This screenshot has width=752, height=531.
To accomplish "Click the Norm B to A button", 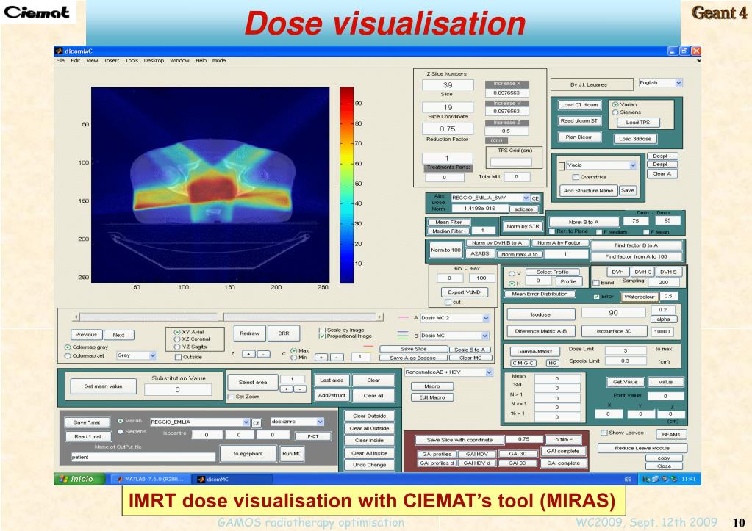I will pyautogui.click(x=583, y=223).
